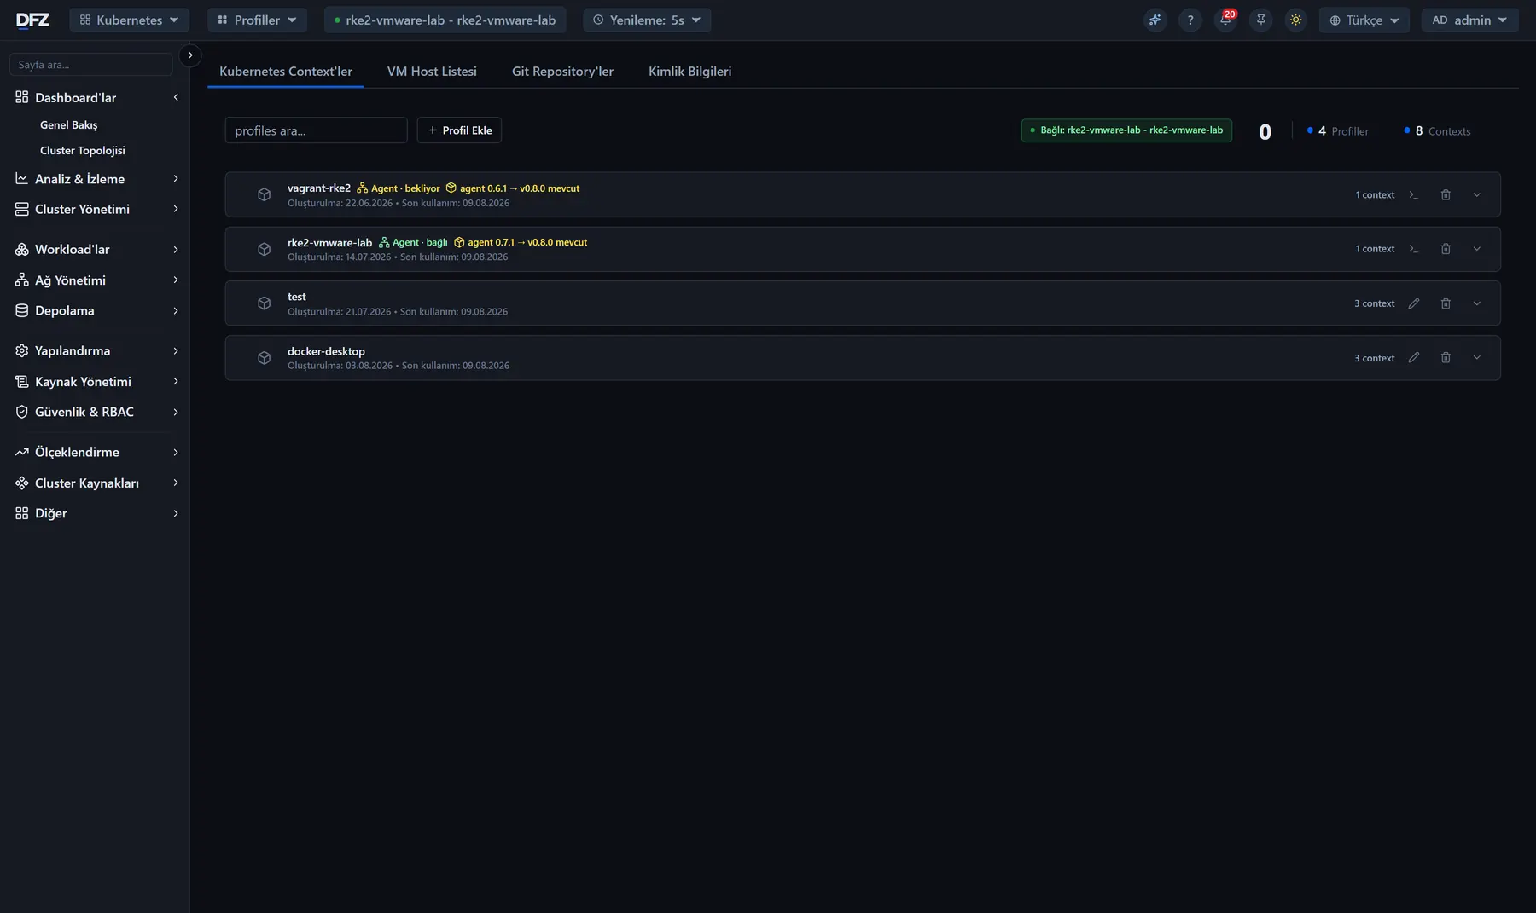Click the 8 Contexts counter

1437,131
